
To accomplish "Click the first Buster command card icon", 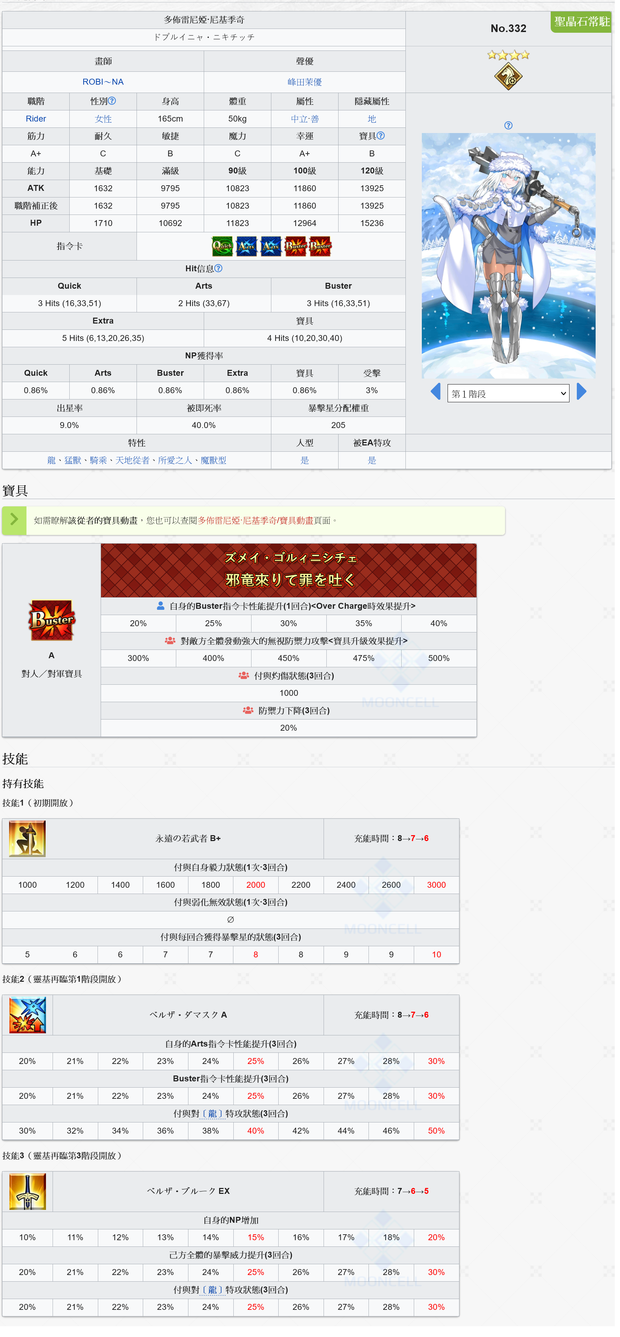I will pos(298,248).
